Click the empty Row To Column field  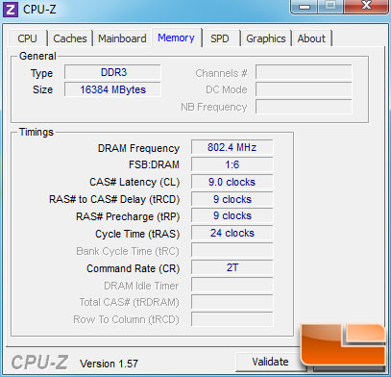coord(232,319)
